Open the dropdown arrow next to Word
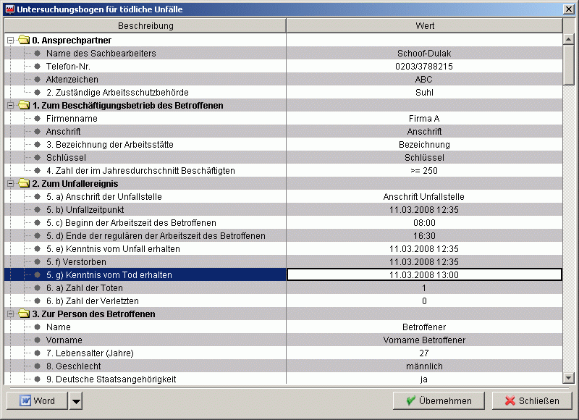 tap(76, 400)
